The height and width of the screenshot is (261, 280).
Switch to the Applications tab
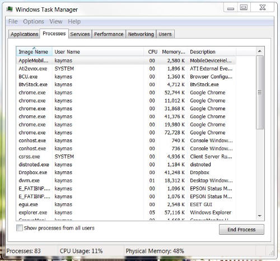(24, 34)
